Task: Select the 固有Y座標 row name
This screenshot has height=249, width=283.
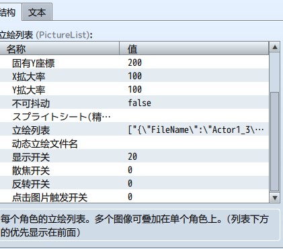Action: (34, 63)
